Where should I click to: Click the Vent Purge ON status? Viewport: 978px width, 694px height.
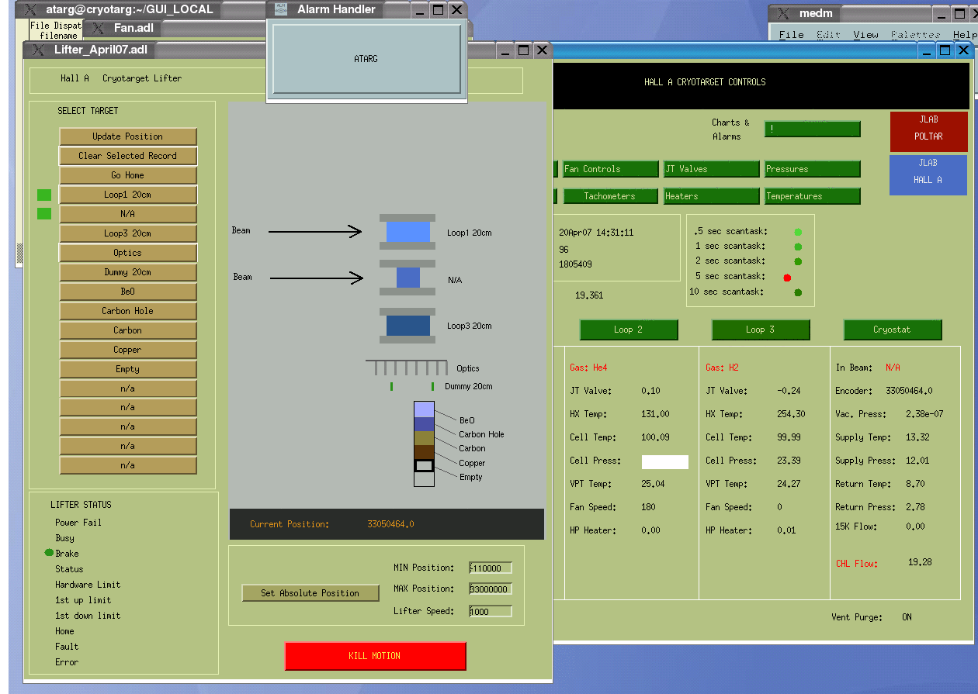coord(907,617)
